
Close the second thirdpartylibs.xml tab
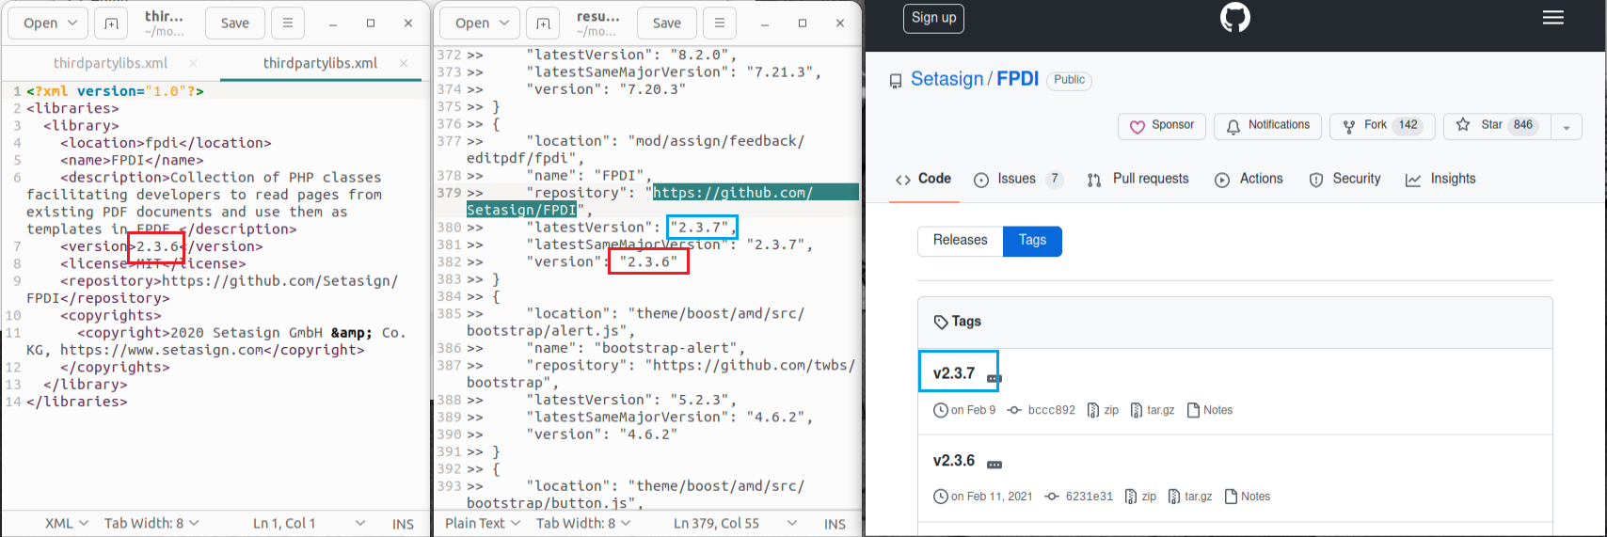[404, 63]
